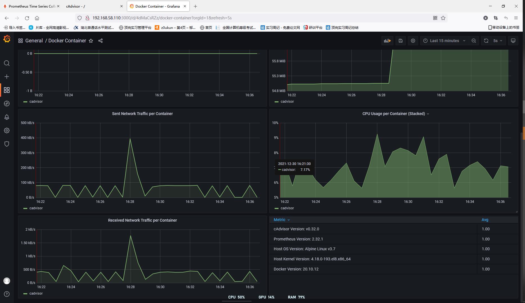Open the Grafana home logo
Screen dimensions: 525x303
click(7, 39)
